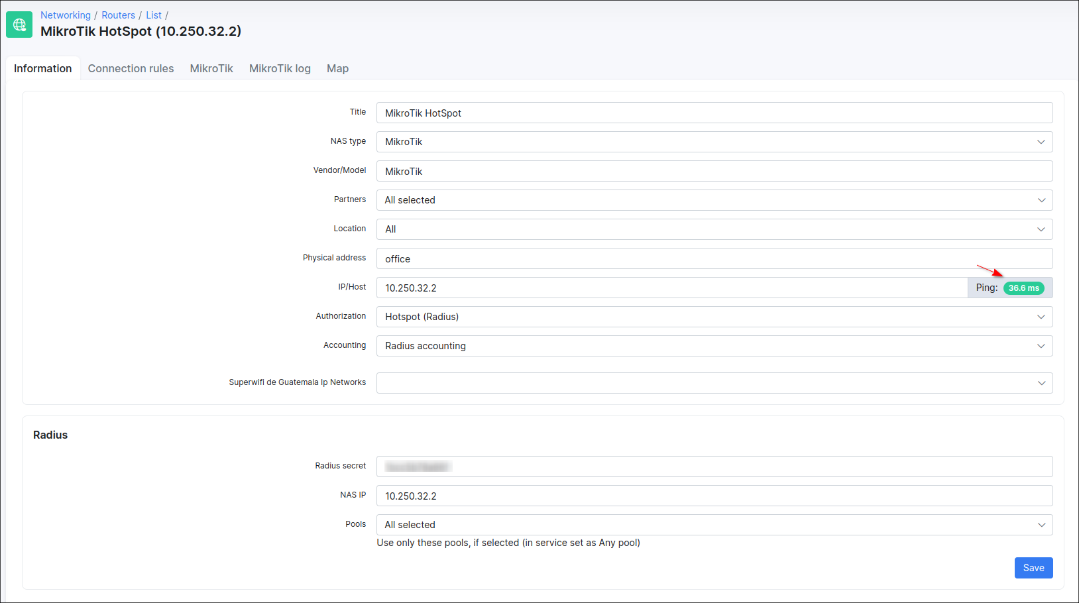Open the Authorization dropdown
Viewport: 1079px width, 603px height.
point(714,317)
